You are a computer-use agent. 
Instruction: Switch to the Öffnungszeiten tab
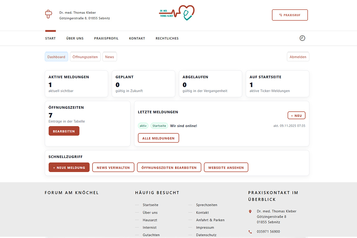(x=85, y=57)
